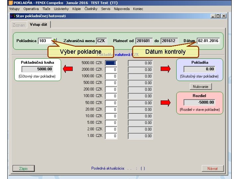Click count field for 2.00 CZK
Screen dimensions: 239x179
pyautogui.click(x=111, y=129)
